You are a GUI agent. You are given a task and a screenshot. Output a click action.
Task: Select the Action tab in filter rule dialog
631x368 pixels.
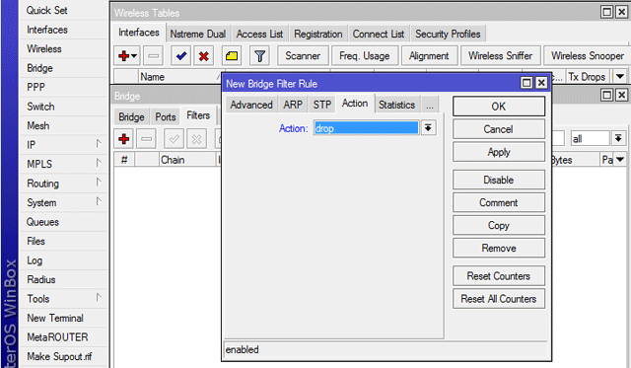click(x=355, y=104)
